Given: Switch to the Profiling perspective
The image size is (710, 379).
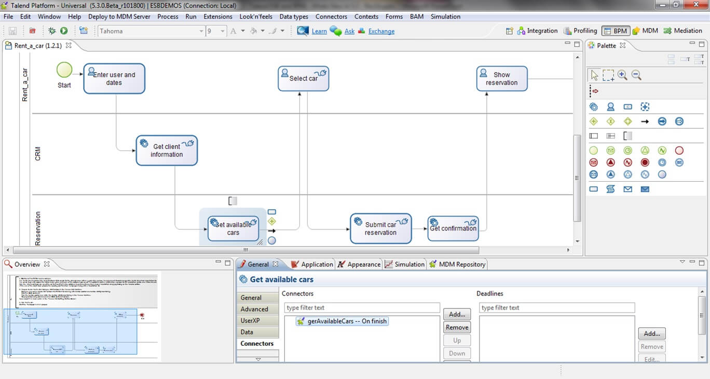Looking at the screenshot, I should (x=581, y=31).
